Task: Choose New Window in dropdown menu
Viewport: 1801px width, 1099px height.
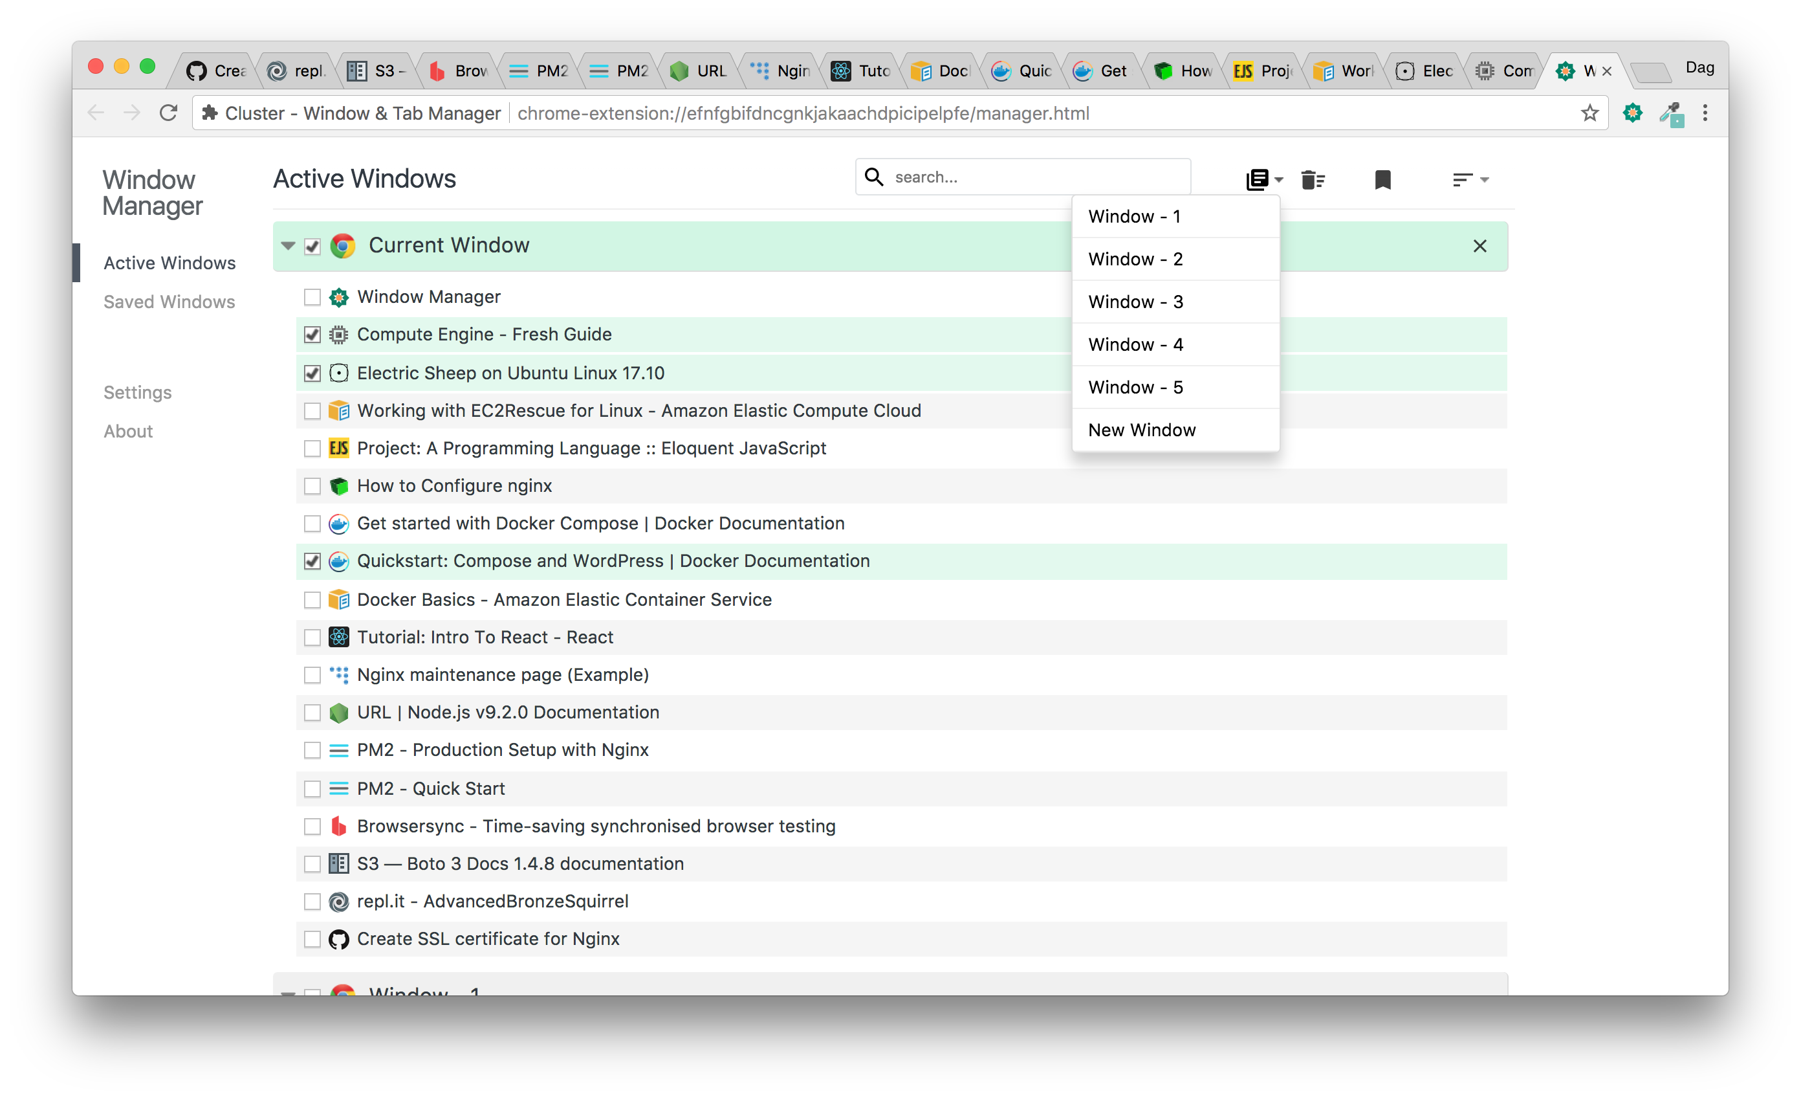Action: (x=1175, y=430)
